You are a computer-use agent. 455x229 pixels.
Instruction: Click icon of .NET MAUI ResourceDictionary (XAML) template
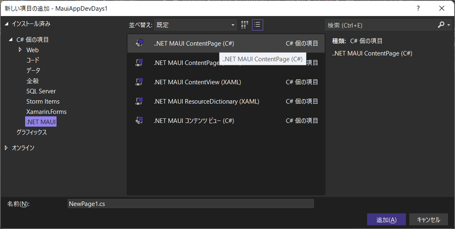[139, 101]
